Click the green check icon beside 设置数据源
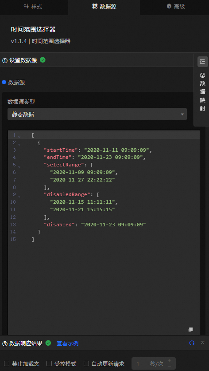The width and height of the screenshot is (209, 371). coord(43,60)
